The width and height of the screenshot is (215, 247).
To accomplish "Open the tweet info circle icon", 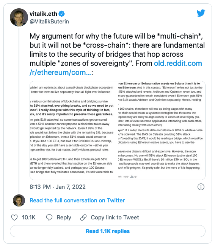I will (x=201, y=187).
